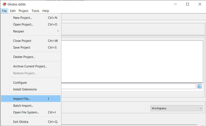Open the Tools menu
Screen dimensions: 206x126
(35, 11)
